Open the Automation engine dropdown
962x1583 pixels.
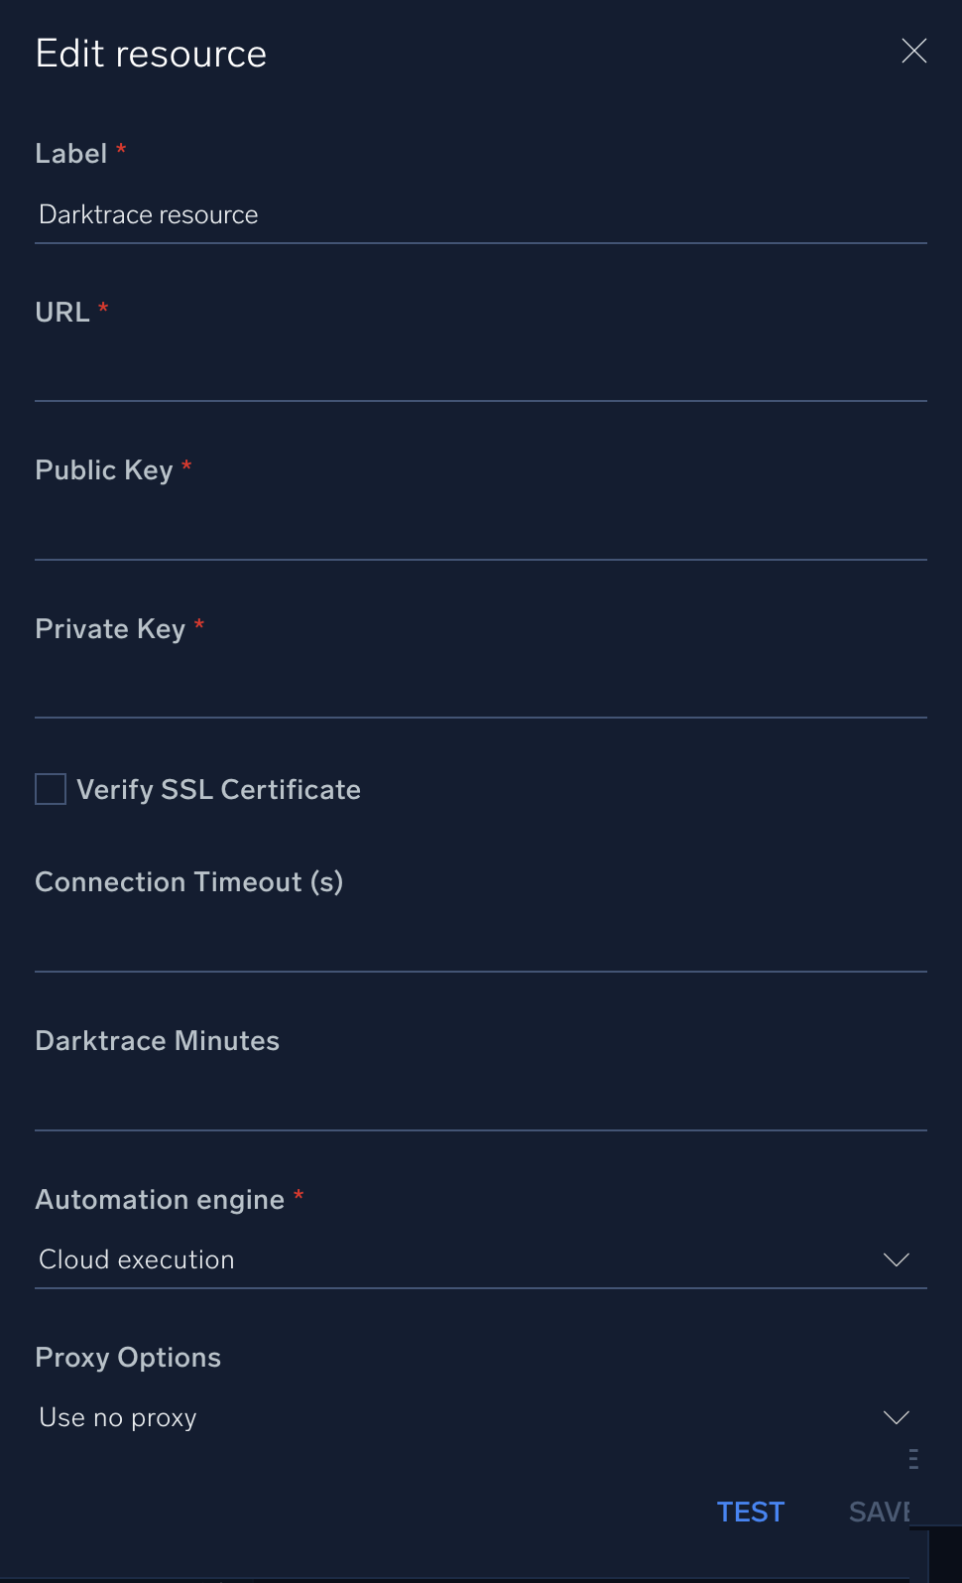click(481, 1259)
